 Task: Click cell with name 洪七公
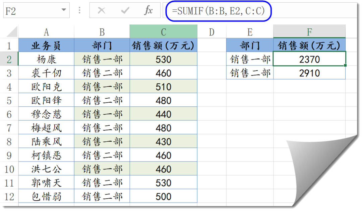point(46,169)
